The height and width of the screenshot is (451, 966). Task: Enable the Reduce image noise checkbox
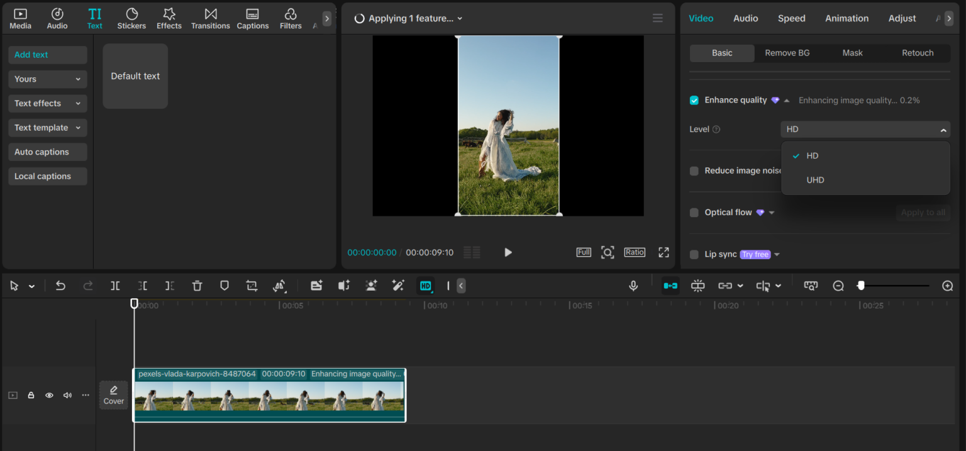(x=694, y=170)
